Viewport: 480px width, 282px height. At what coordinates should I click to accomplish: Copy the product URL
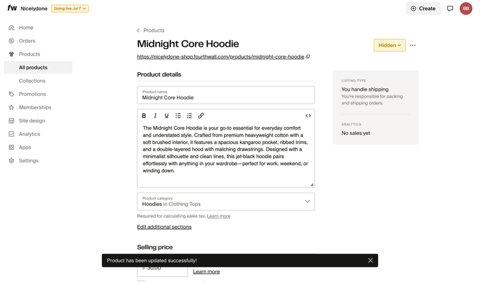pyautogui.click(x=308, y=57)
